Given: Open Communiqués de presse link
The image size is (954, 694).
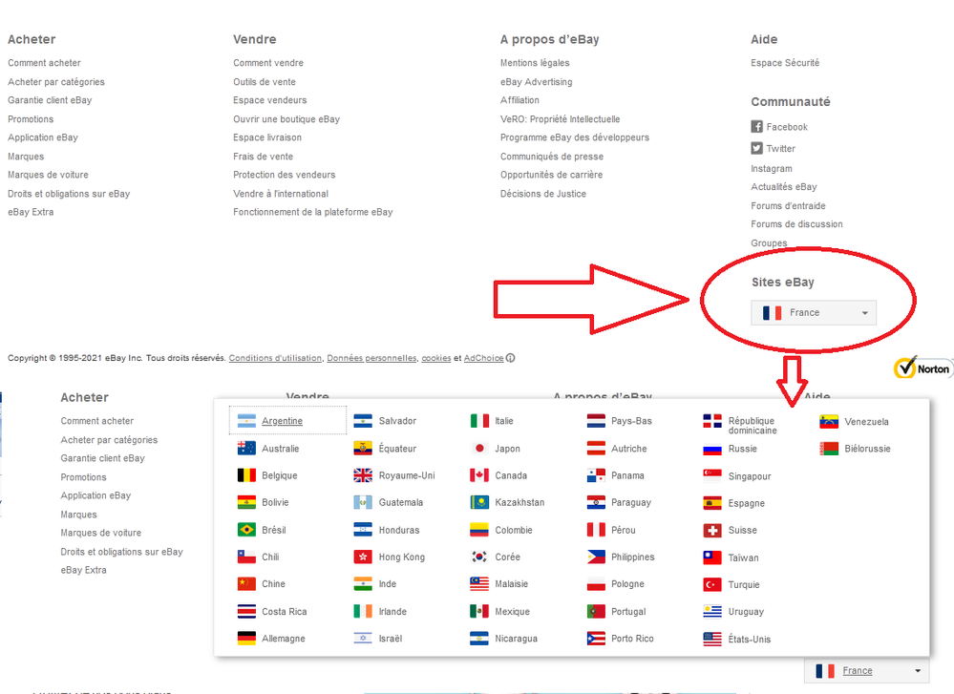Looking at the screenshot, I should click(x=552, y=157).
